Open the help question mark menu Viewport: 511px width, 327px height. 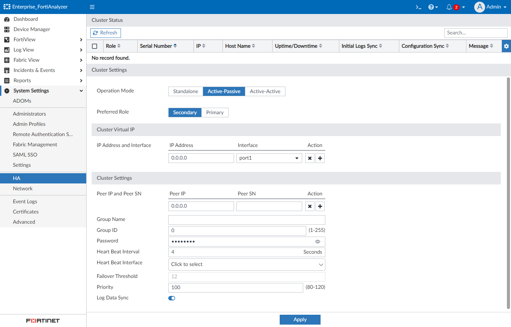click(433, 7)
